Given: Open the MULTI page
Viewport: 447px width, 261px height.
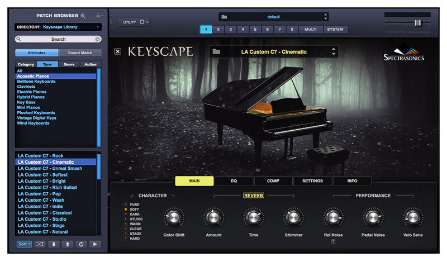Looking at the screenshot, I should click(311, 30).
